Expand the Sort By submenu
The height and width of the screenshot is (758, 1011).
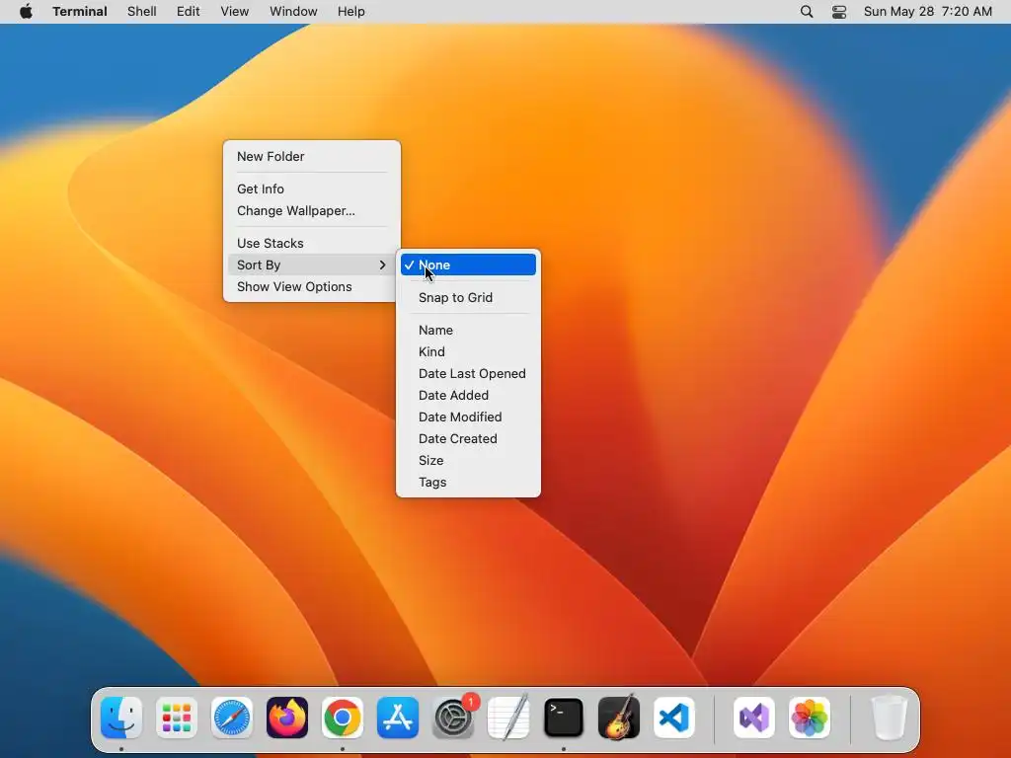click(311, 265)
